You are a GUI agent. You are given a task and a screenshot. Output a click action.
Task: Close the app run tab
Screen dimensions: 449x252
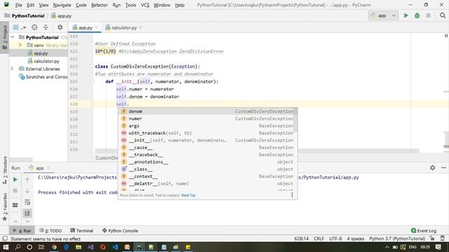click(x=48, y=168)
